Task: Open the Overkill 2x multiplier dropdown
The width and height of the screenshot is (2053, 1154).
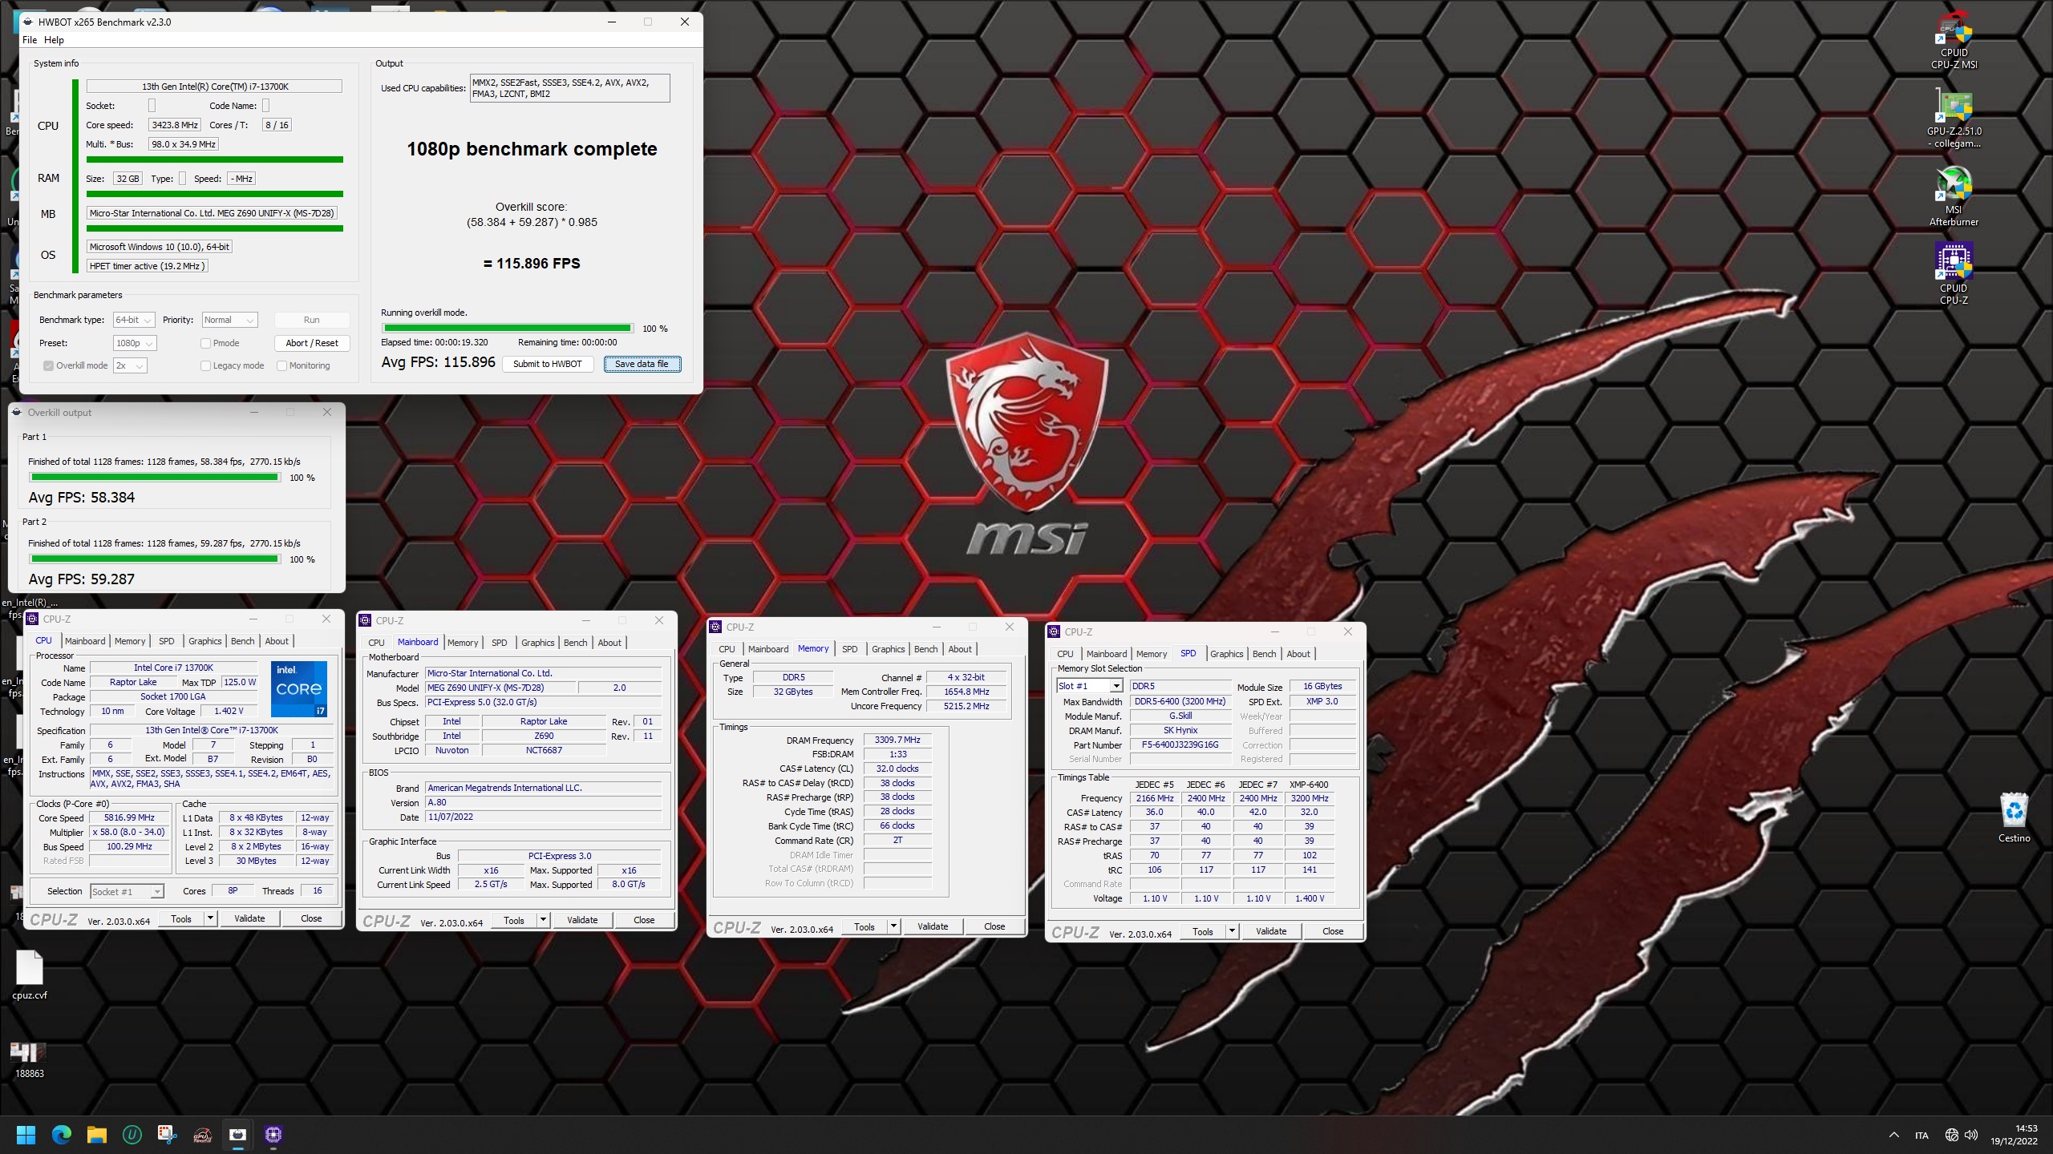Action: click(x=130, y=365)
